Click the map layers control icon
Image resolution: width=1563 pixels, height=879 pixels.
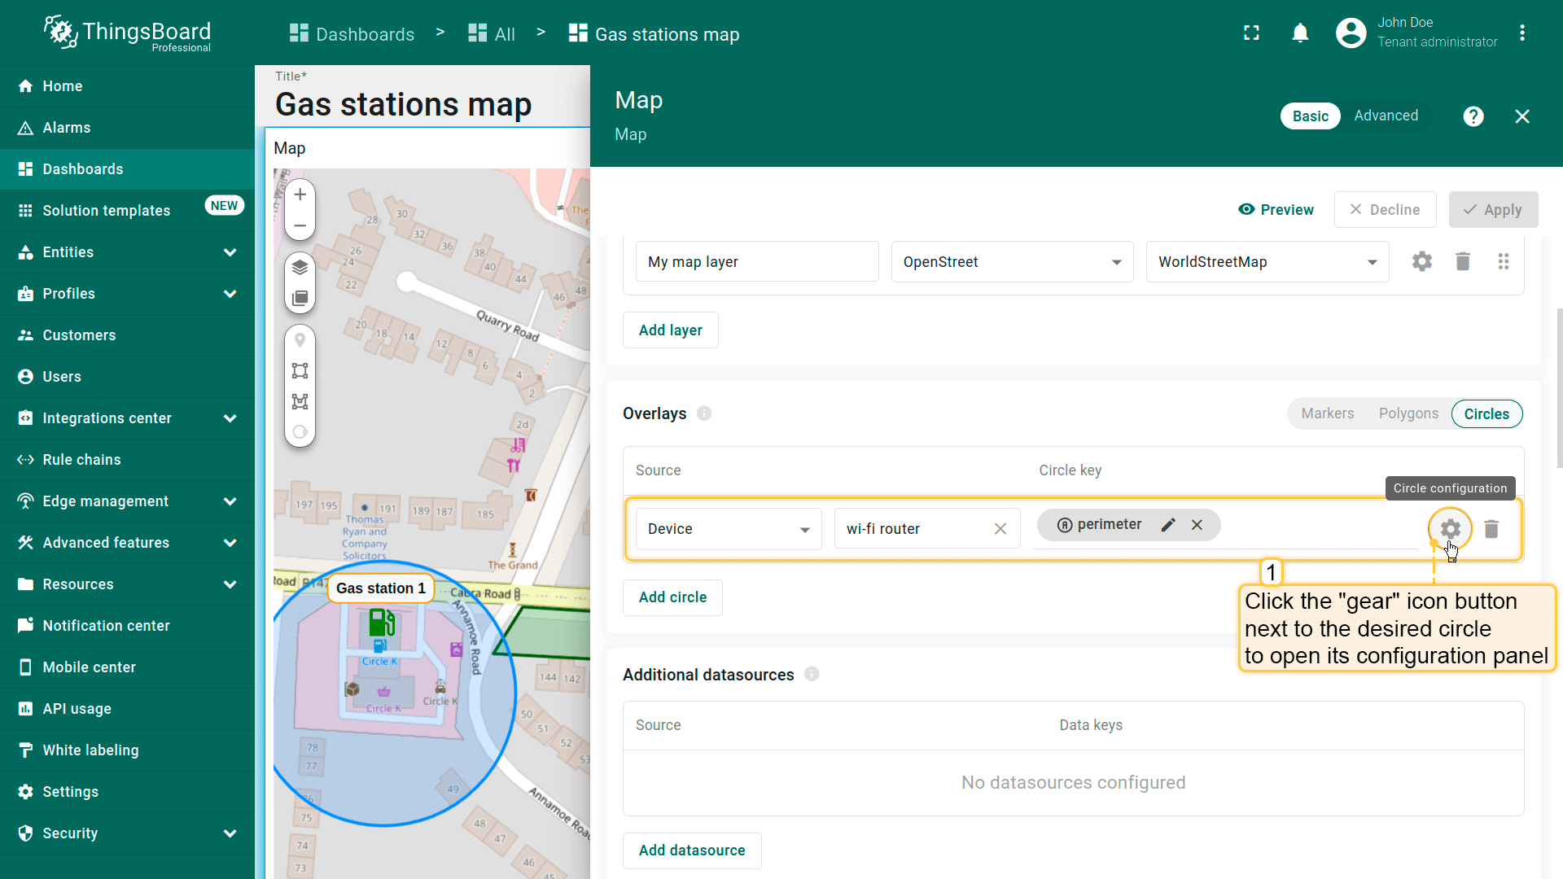pos(300,267)
